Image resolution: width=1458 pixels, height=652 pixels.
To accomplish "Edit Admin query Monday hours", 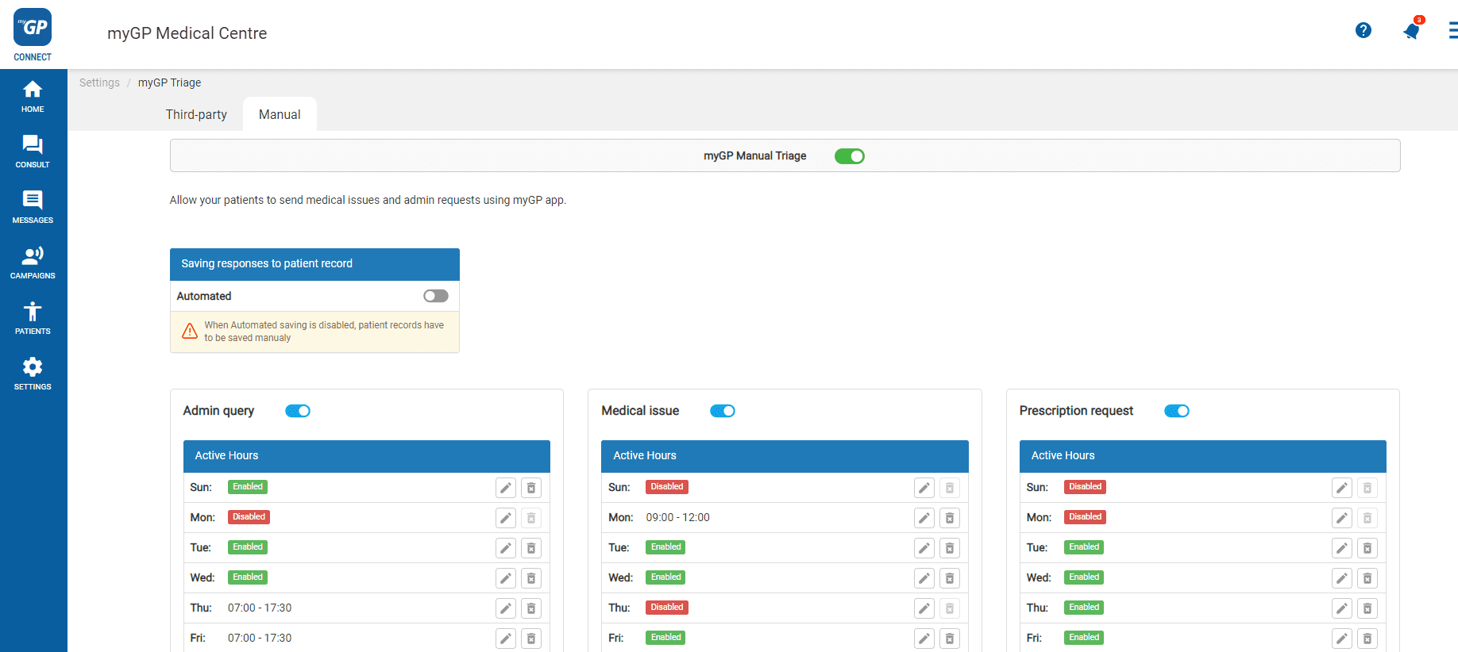I will 506,518.
